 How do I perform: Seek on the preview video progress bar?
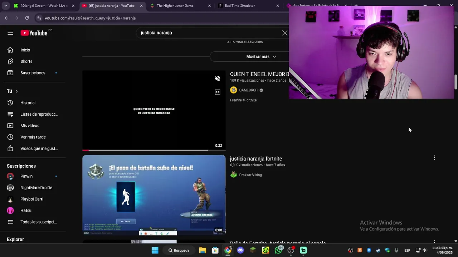point(154,150)
